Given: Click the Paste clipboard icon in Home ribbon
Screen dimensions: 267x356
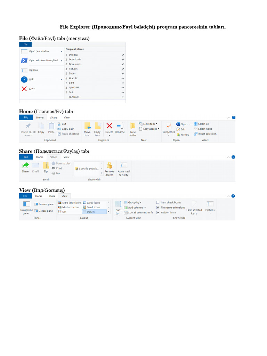Looking at the screenshot, I should click(x=51, y=126).
